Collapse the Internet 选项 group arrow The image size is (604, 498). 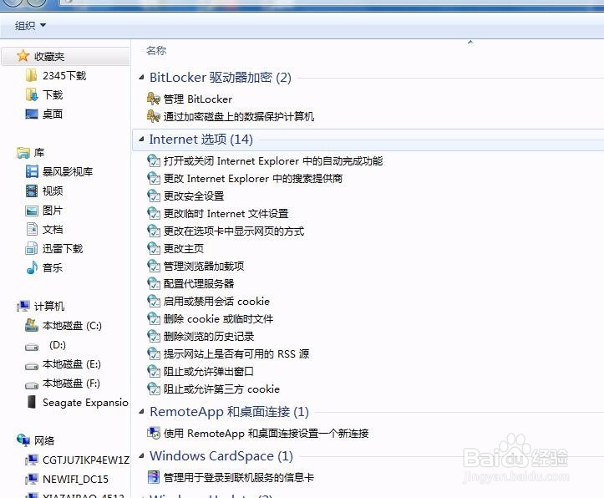click(x=141, y=139)
